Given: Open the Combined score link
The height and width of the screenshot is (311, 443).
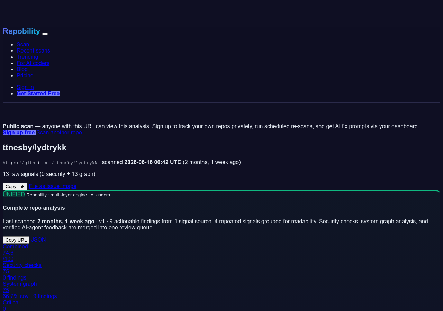Looking at the screenshot, I should pyautogui.click(x=15, y=246).
